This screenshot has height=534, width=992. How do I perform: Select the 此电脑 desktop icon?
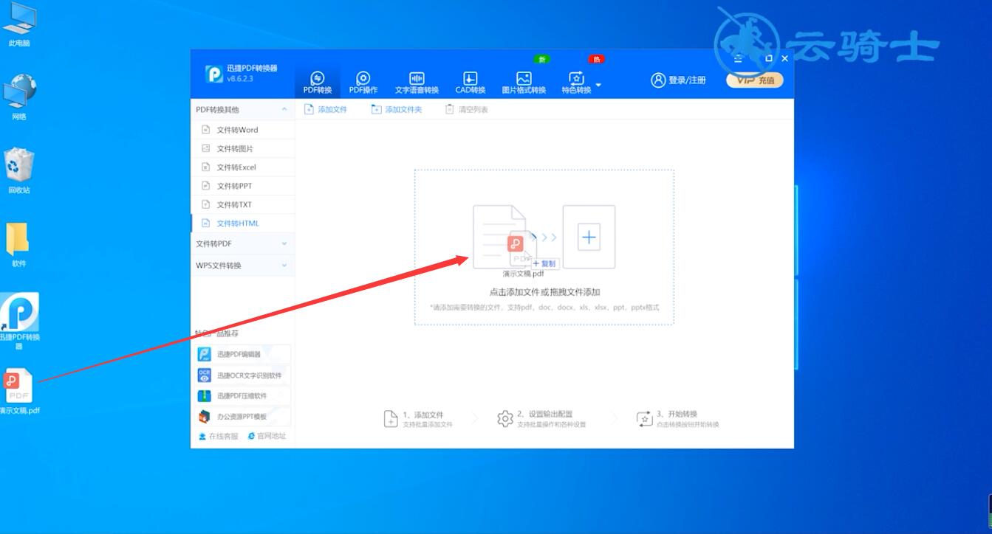pos(19,25)
